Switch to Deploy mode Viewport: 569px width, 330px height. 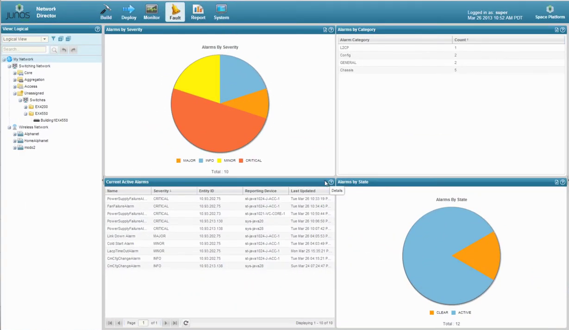tap(129, 12)
